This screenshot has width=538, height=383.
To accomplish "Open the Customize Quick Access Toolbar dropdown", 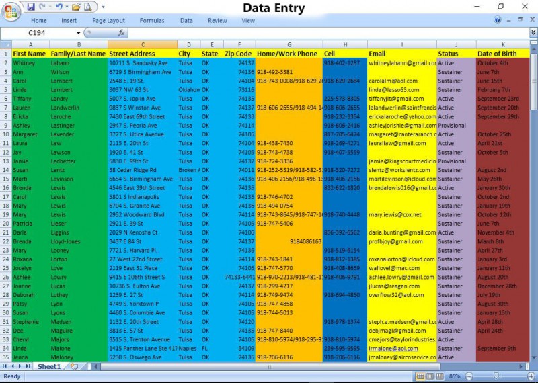I will pos(102,7).
